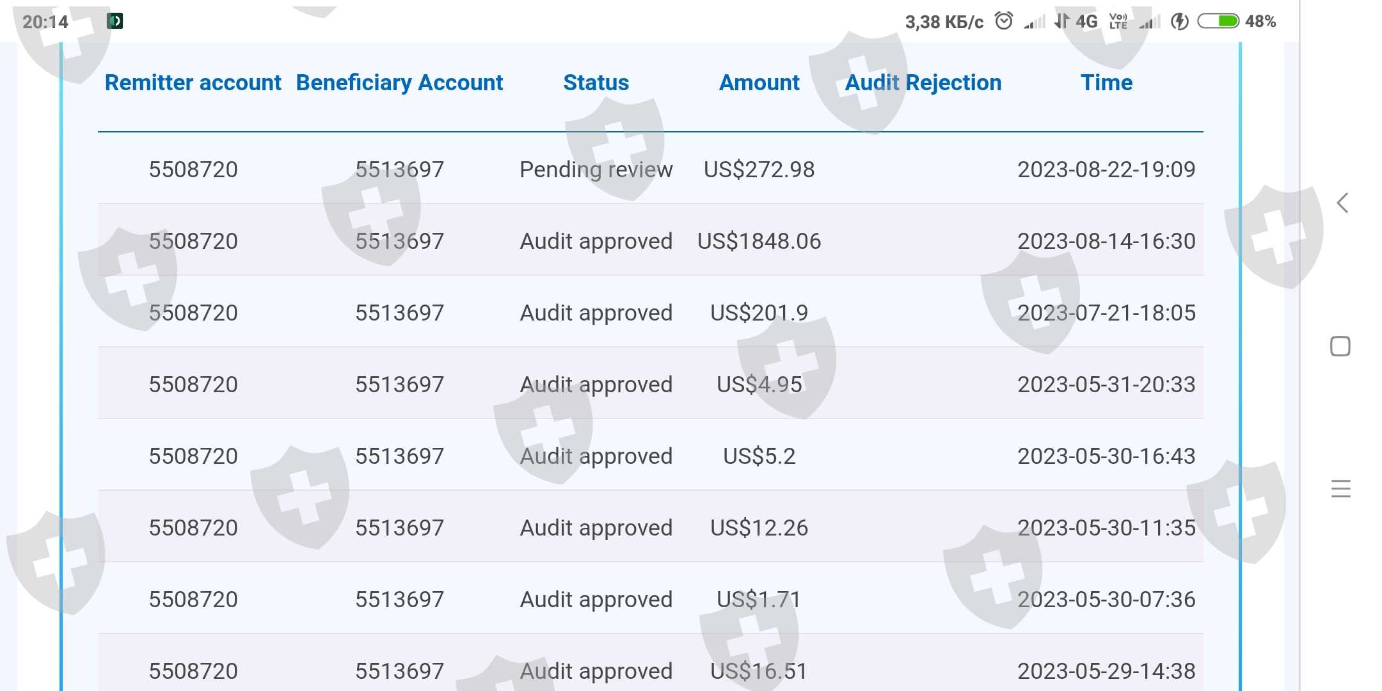
Task: Click the 2023-07-21-18:05 time entry
Action: tap(1106, 313)
